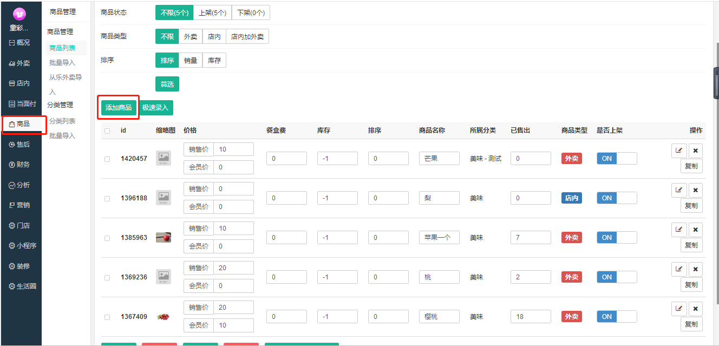Click delete X icon for product 1369236
This screenshot has height=346, width=719.
[x=696, y=269]
